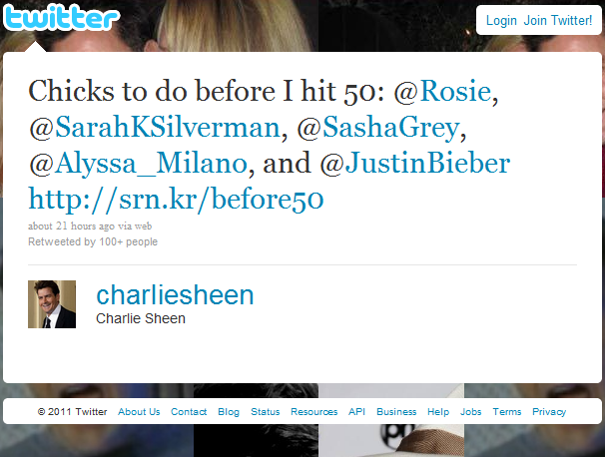Visit the srn.kr/before50 URL

tap(176, 200)
